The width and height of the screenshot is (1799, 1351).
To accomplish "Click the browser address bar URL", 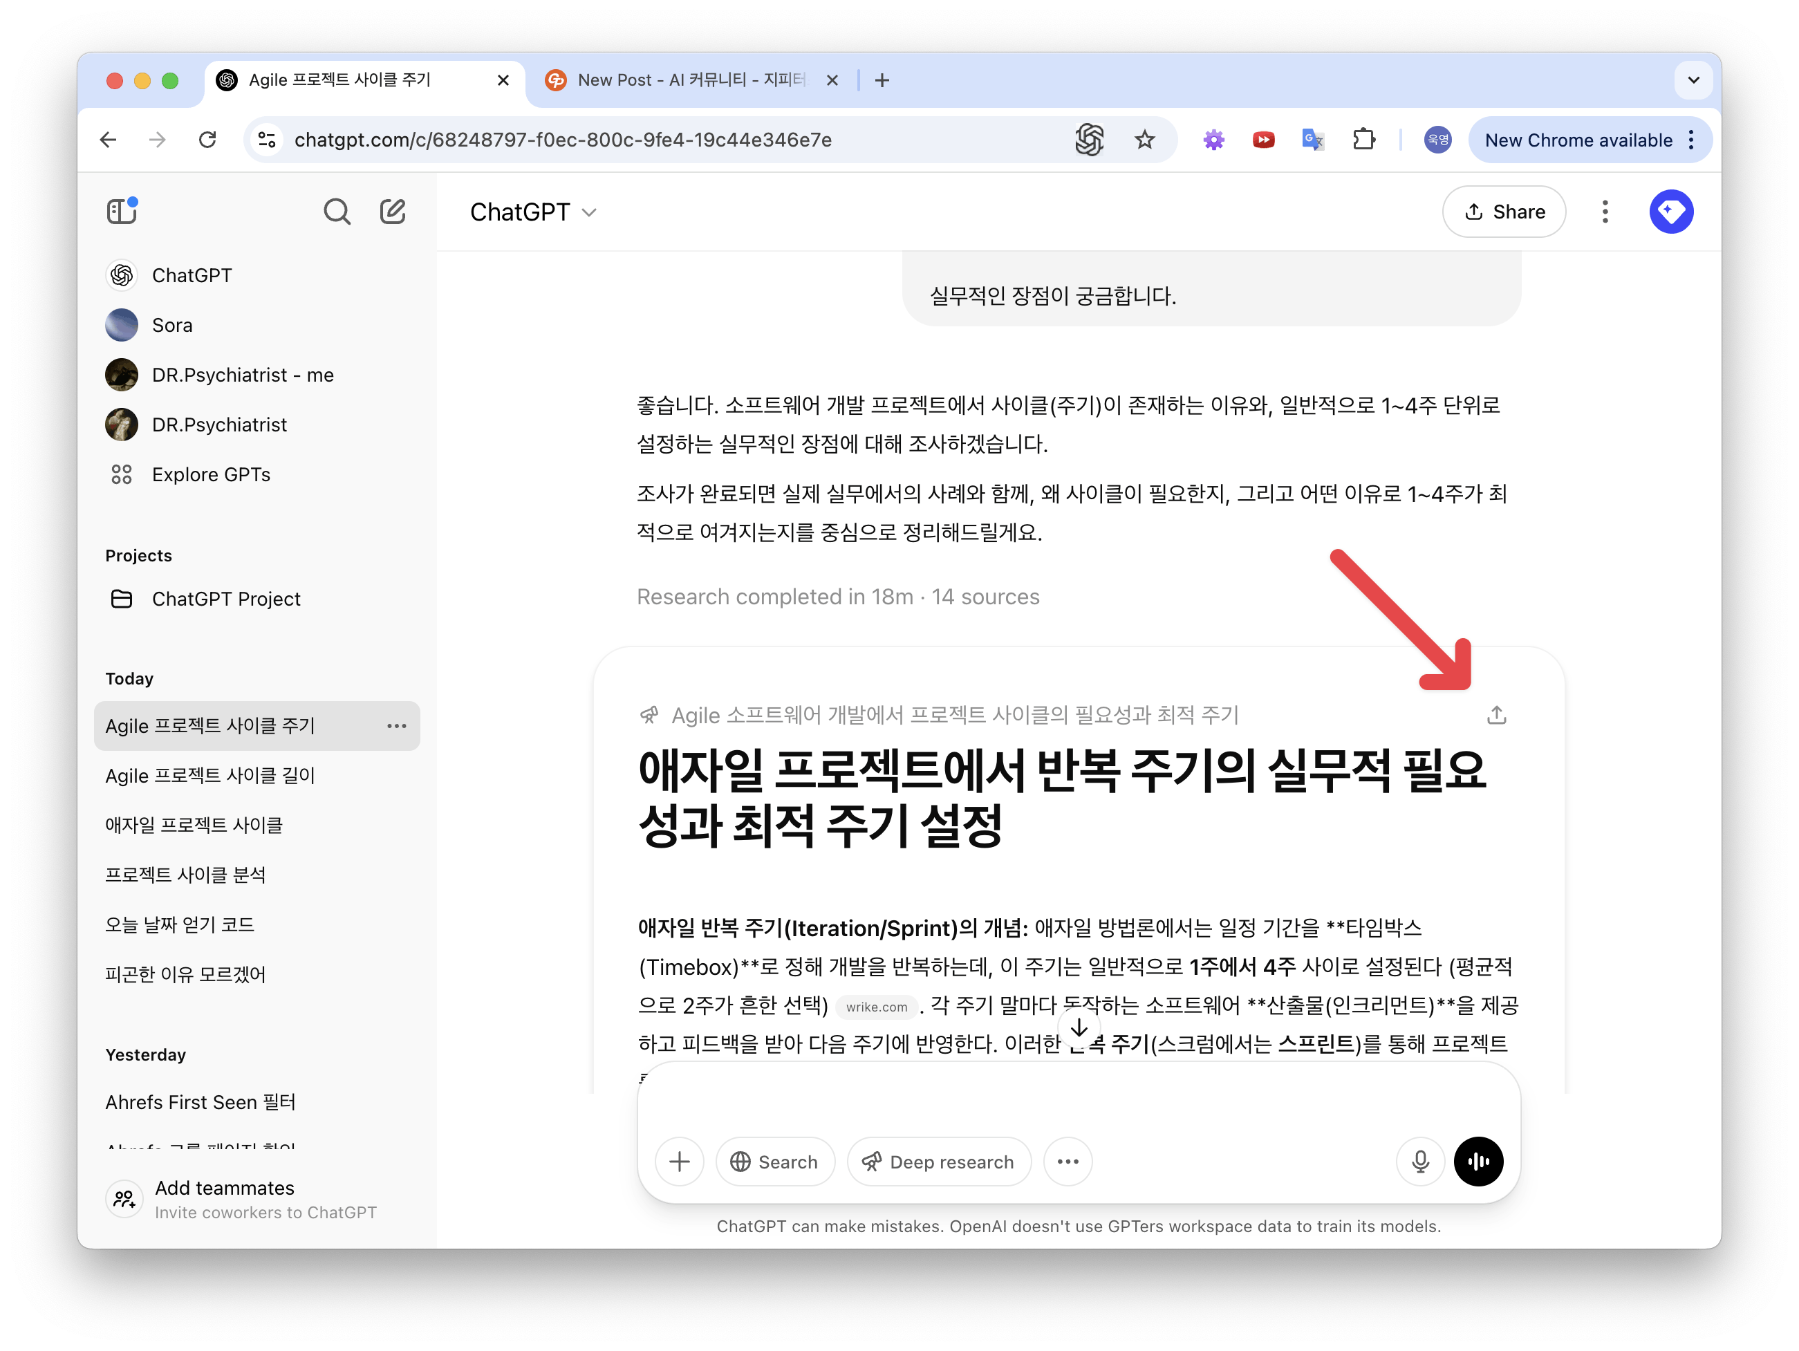I will tap(563, 140).
